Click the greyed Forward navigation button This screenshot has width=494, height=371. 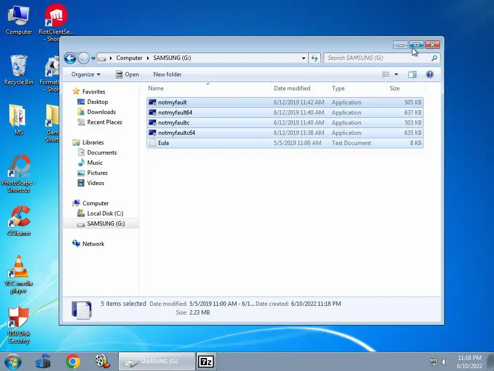pyautogui.click(x=83, y=58)
